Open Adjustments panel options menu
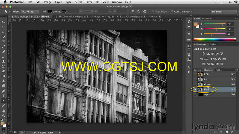Viewport: 239px width, 134px height. tap(237, 44)
